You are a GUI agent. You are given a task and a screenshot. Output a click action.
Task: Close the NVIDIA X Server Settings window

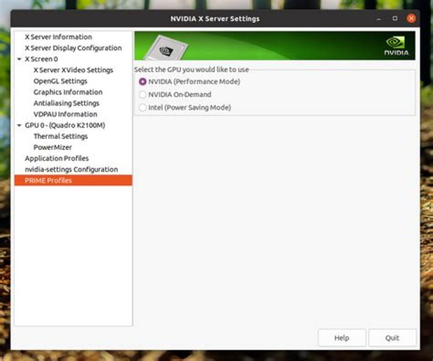pos(411,19)
